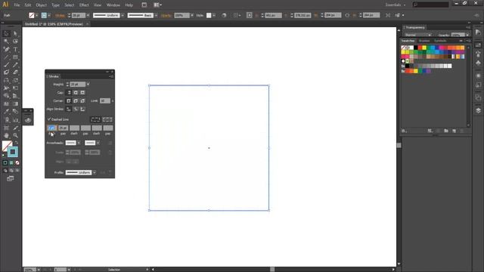Select the Pencil tool
This screenshot has width=484, height=272.
[15, 65]
